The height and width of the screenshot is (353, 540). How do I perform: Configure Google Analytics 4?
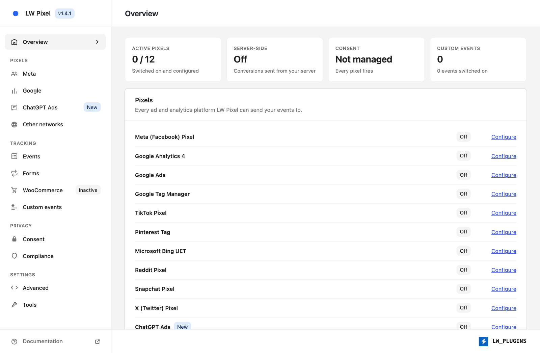click(504, 156)
